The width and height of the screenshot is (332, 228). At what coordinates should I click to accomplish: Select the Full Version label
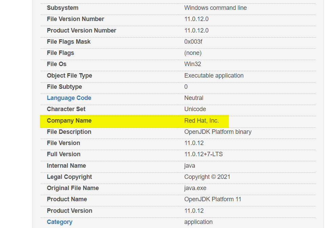coord(64,154)
